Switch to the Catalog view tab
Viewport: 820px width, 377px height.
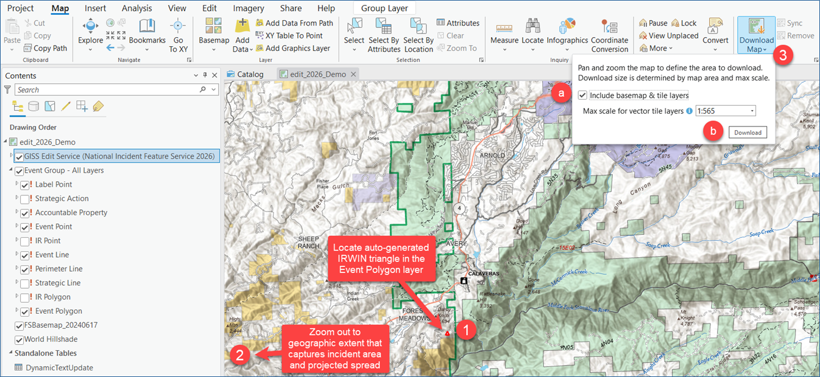tap(246, 74)
